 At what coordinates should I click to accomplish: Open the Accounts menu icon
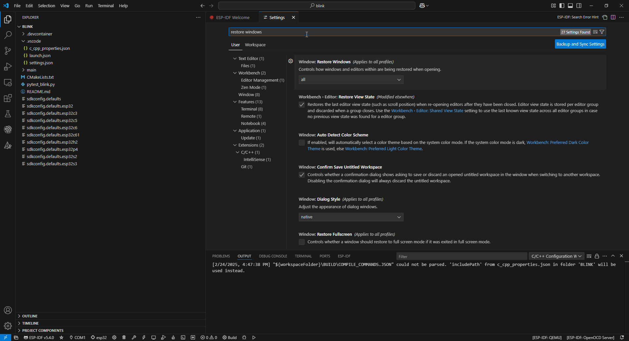coord(8,310)
